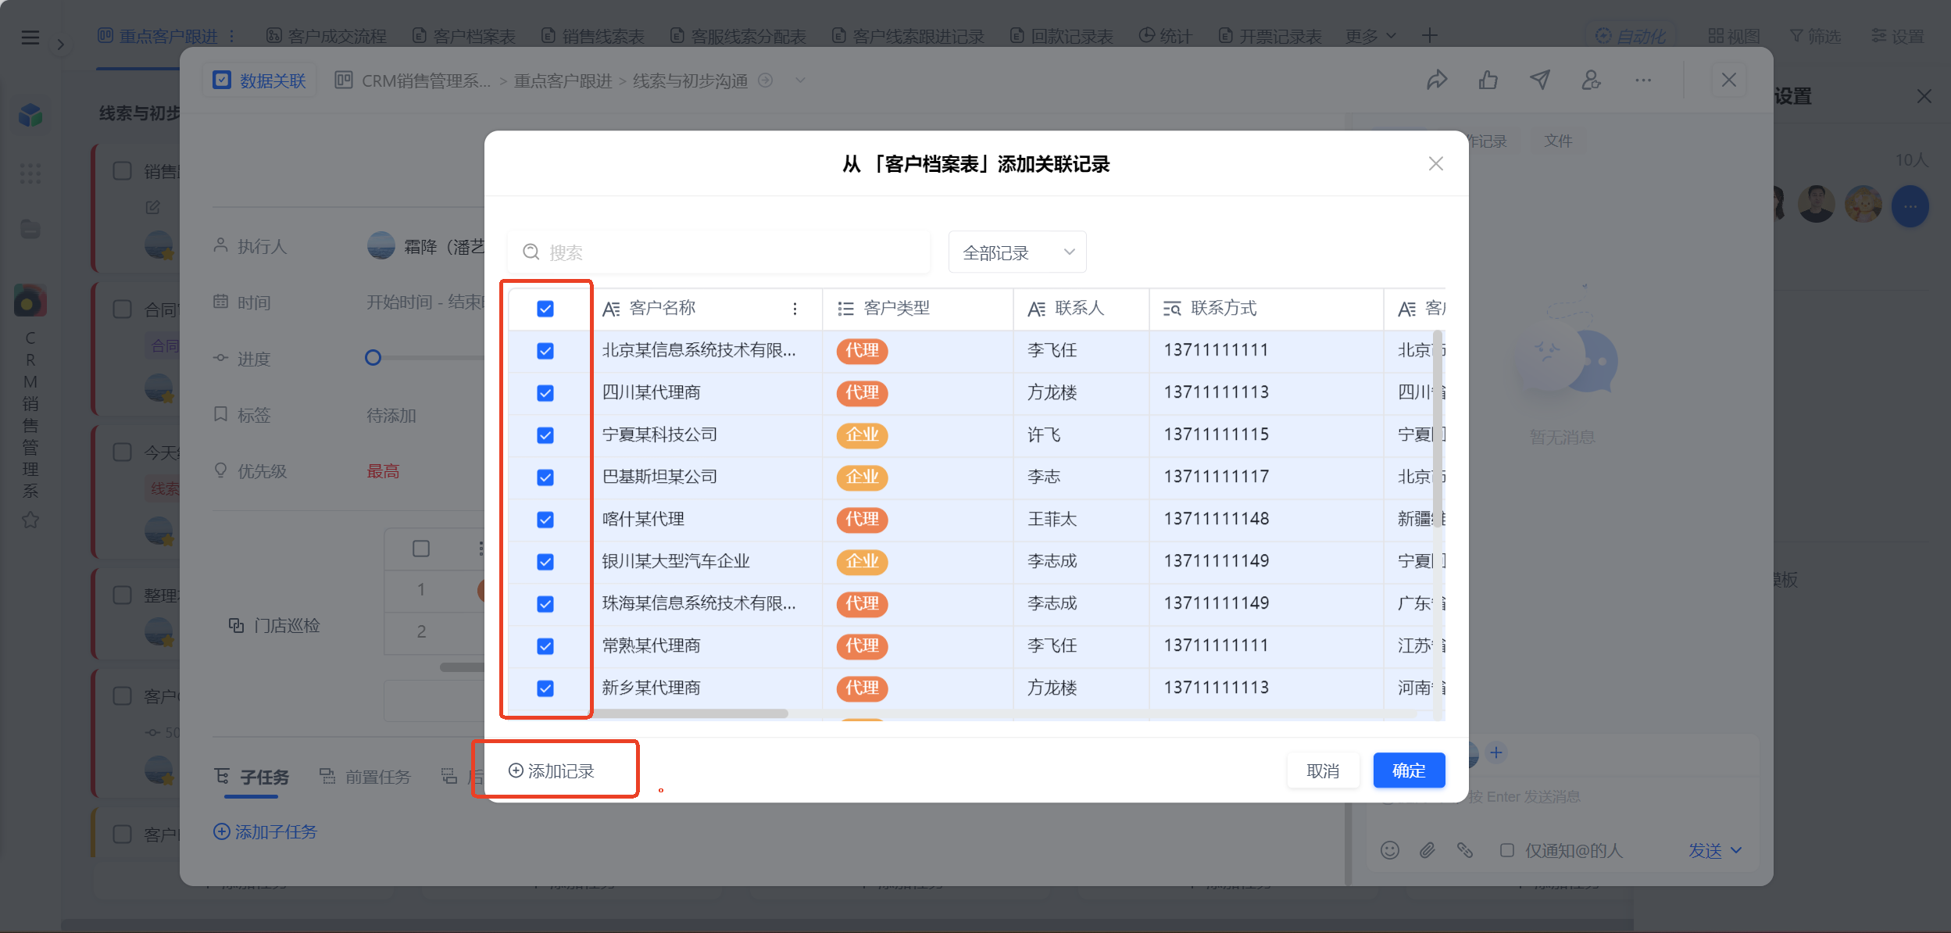Uncheck the 宁夏某科技公司 row checkbox
Viewport: 1951px width, 933px height.
point(545,435)
